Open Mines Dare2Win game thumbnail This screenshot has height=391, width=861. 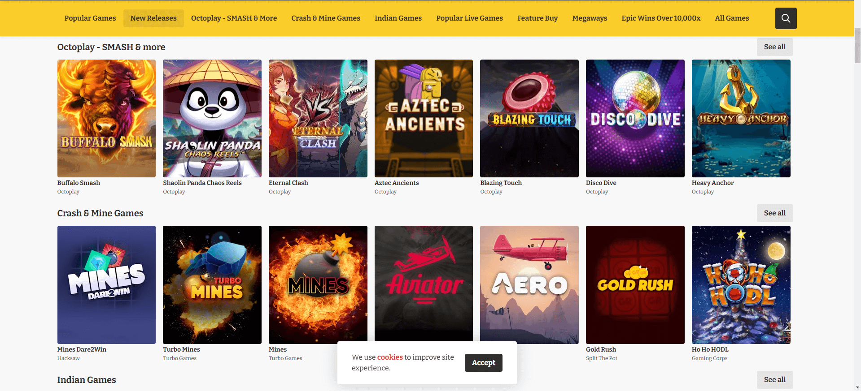[x=106, y=285]
